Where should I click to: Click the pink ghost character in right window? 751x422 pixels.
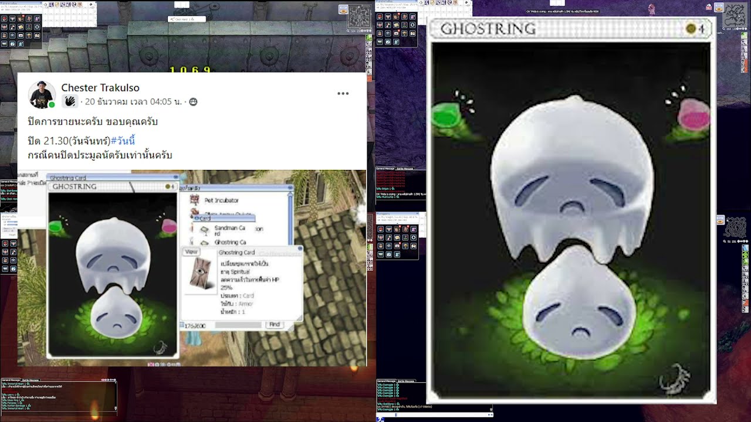(x=651, y=9)
